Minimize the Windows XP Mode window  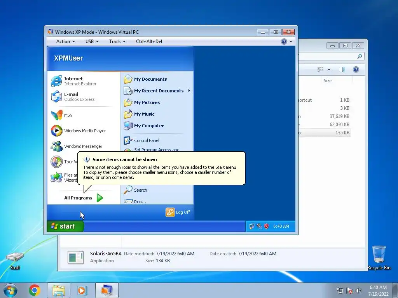263,32
